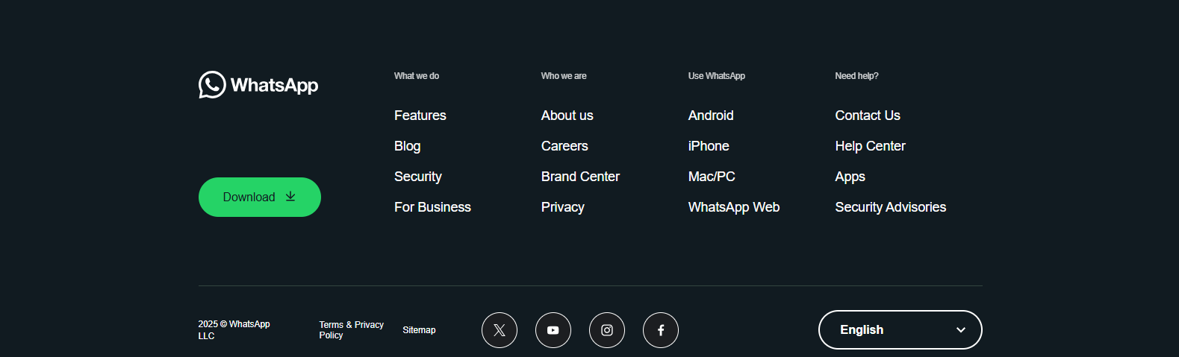
Task: Select the Android download link
Action: click(x=711, y=116)
